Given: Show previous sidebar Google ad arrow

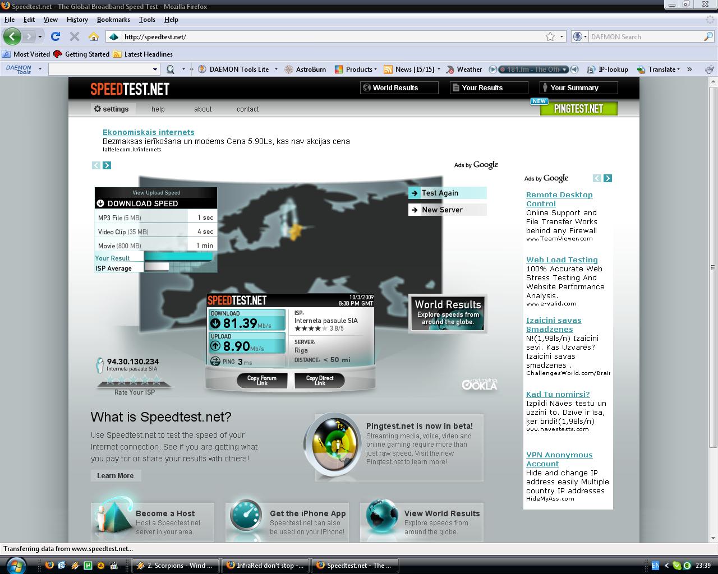Looking at the screenshot, I should click(x=597, y=178).
